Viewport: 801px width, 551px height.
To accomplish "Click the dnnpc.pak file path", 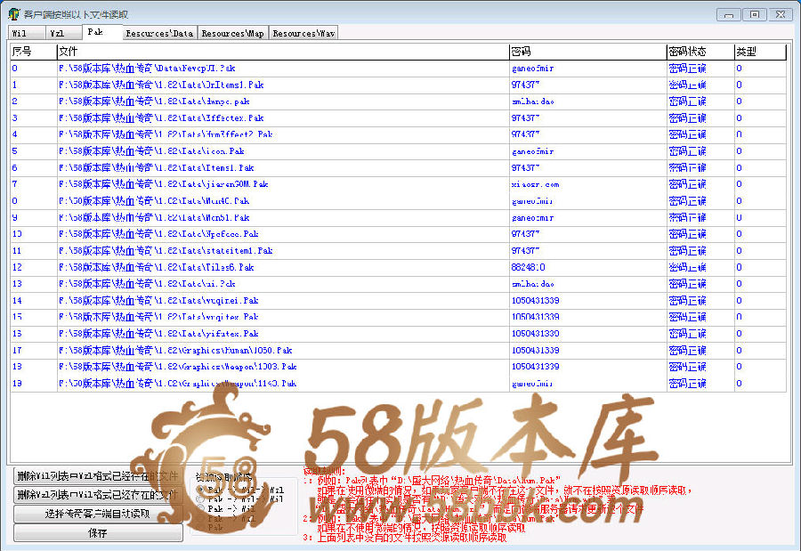I will tap(154, 101).
